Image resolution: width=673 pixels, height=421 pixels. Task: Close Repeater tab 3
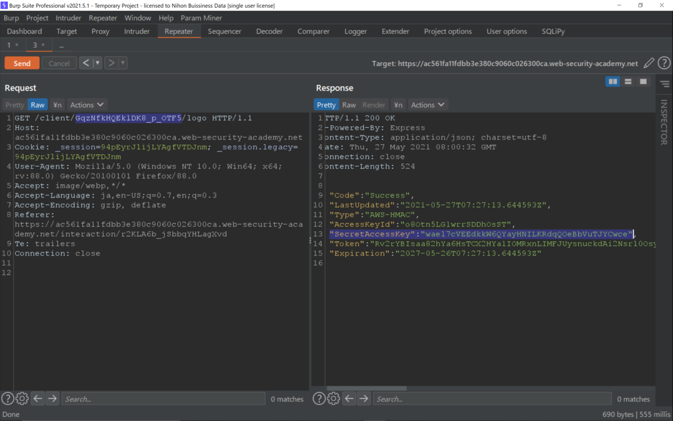44,45
